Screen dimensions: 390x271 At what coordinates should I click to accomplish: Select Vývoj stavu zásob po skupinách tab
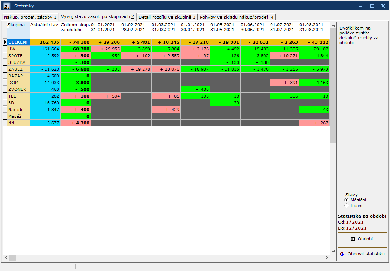tap(97, 17)
